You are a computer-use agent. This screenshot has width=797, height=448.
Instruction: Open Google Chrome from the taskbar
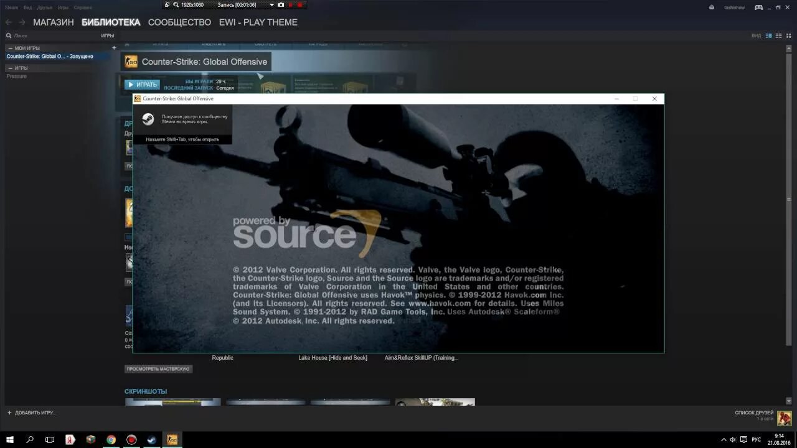(111, 439)
